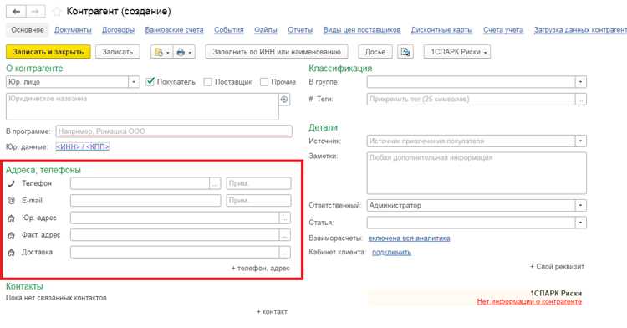Click the Записать и закрыть button
Screen dimensions: 627x328
tap(48, 52)
